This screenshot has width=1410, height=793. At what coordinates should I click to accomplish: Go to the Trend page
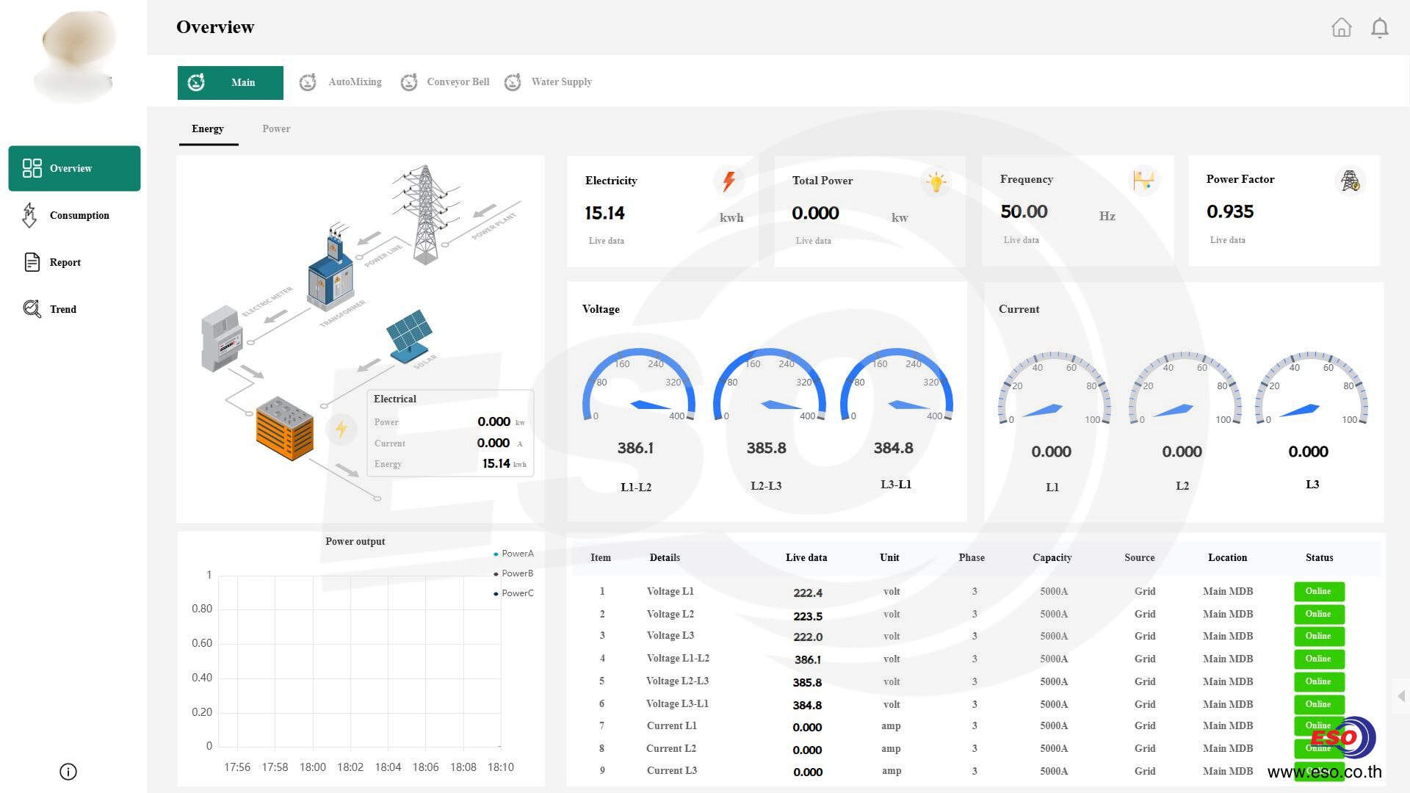tap(62, 310)
